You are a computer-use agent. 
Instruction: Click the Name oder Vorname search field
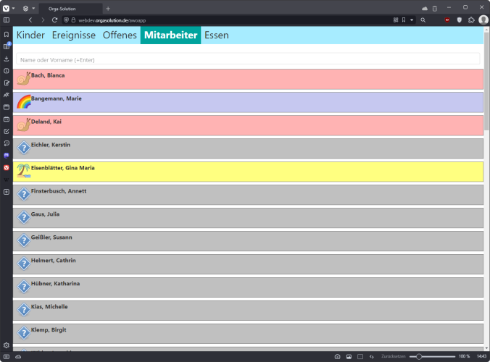point(248,59)
